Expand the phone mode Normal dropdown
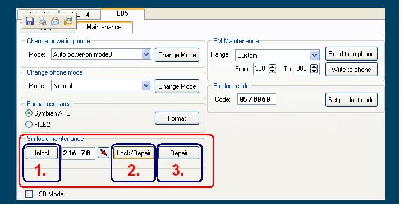 click(x=146, y=86)
